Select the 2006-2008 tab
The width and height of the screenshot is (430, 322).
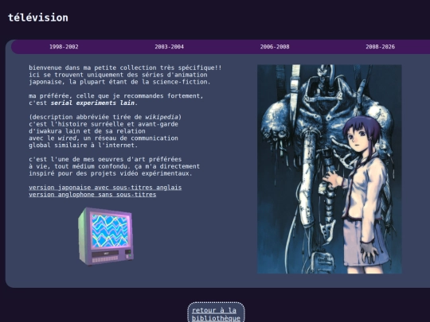pyautogui.click(x=275, y=47)
